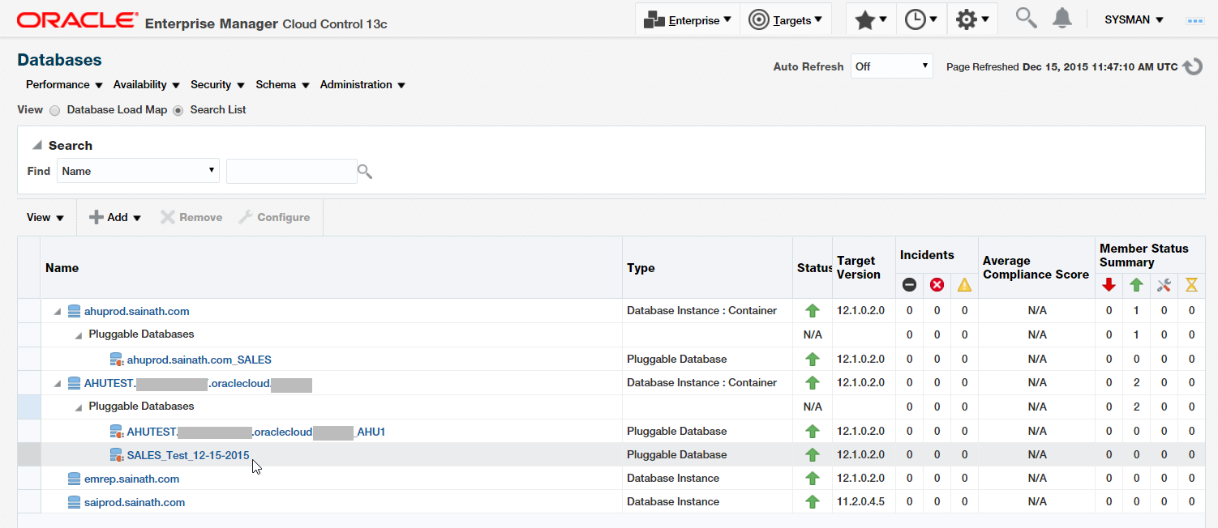Open the saiprod.sainath.com database link

point(135,502)
